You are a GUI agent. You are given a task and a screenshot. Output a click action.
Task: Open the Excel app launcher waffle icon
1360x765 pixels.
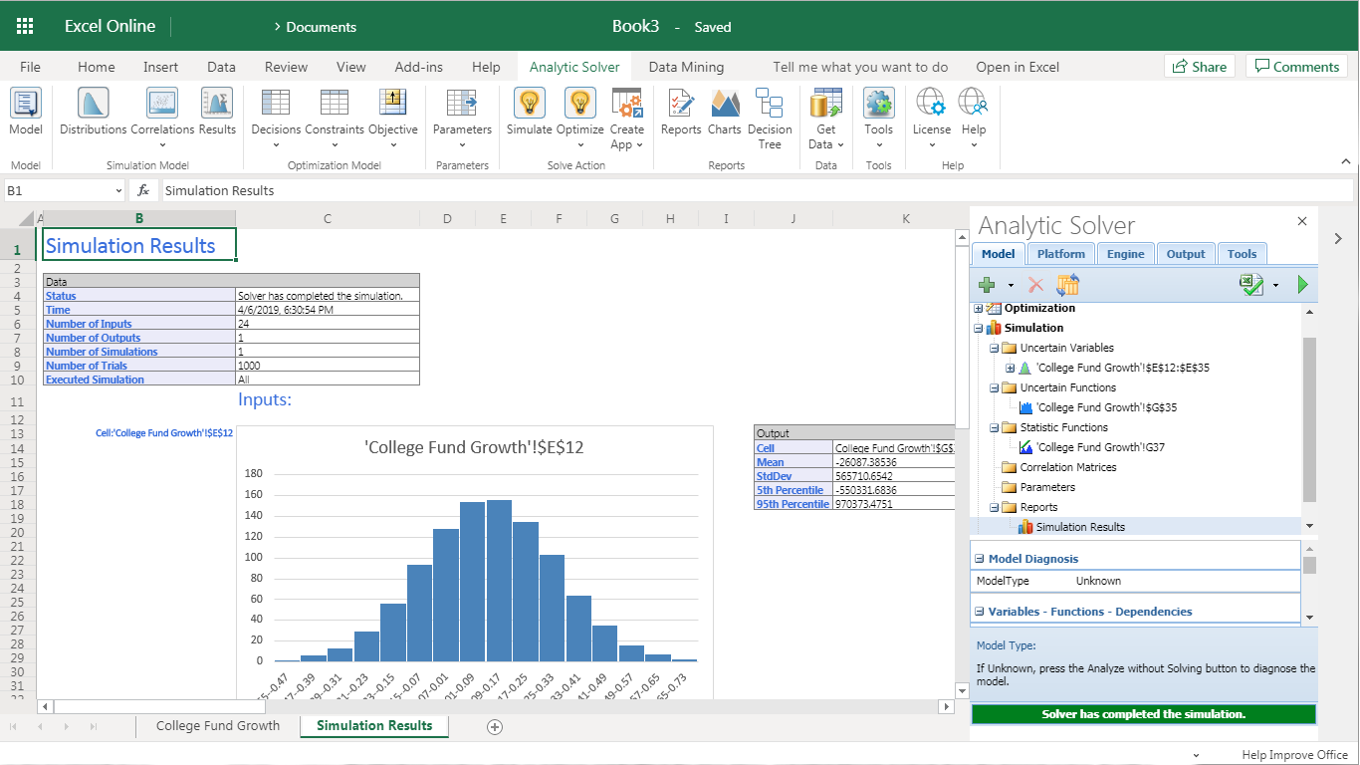[25, 27]
